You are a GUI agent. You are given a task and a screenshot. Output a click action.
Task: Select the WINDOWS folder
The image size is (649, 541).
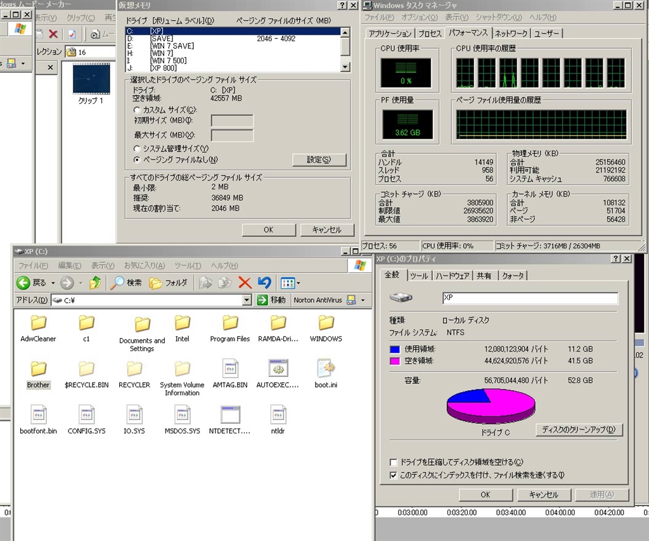coord(326,329)
